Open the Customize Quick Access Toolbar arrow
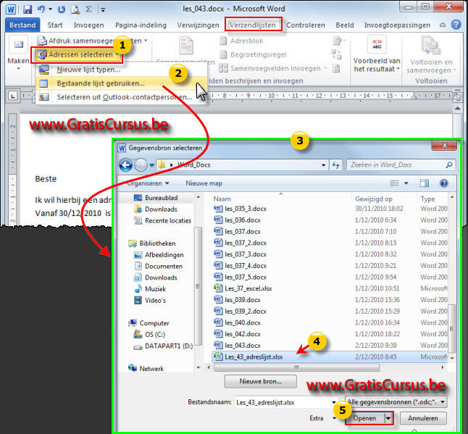Viewport: 468px width, 434px height. [103, 10]
